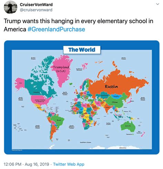Visit the @cruiservonward handle

(x=36, y=10)
